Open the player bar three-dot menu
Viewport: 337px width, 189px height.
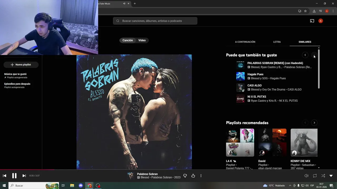[x=201, y=176]
